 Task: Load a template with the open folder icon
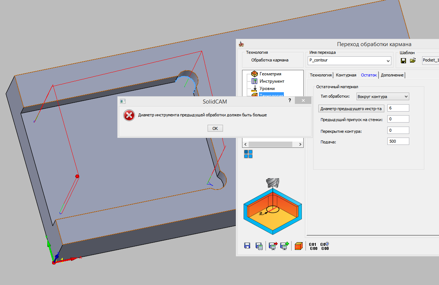[413, 60]
